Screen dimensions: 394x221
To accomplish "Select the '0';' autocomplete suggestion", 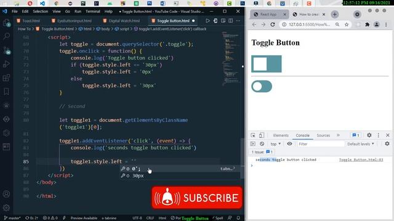I will coord(180,169).
